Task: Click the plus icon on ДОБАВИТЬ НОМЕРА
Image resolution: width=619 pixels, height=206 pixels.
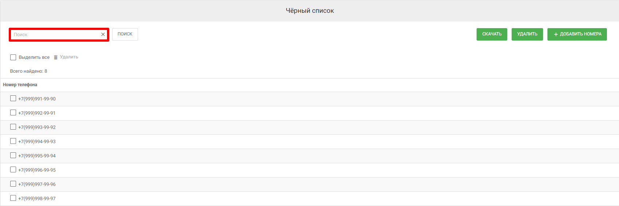Action: coord(556,34)
